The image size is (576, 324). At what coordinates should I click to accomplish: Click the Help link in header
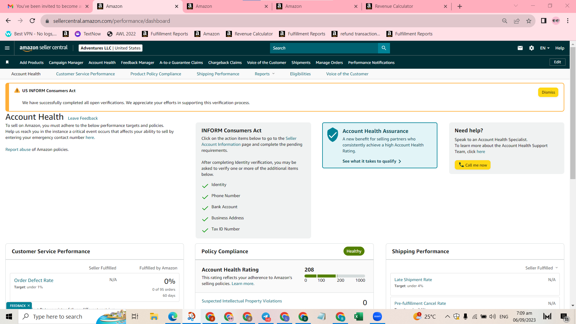click(x=559, y=48)
